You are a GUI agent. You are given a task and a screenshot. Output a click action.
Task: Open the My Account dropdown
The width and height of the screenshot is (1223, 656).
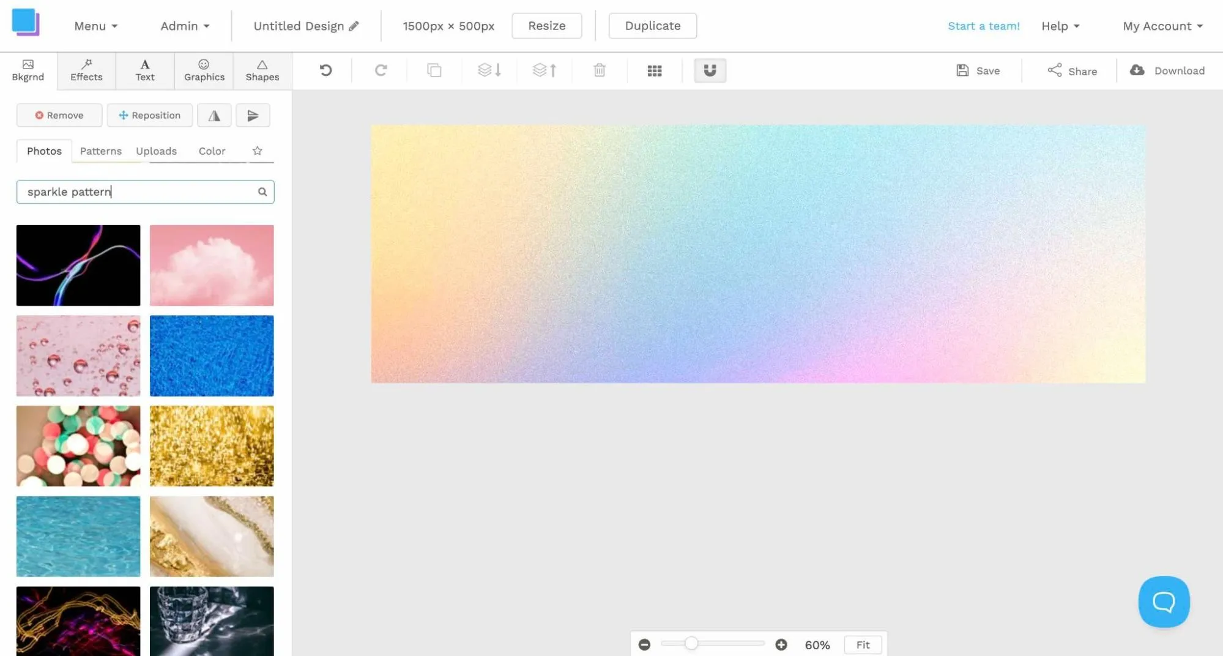point(1162,26)
